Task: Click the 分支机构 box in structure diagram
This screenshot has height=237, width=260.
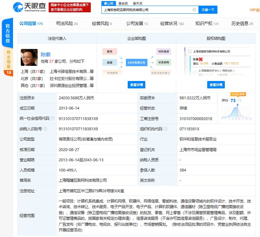Action: (x=164, y=62)
